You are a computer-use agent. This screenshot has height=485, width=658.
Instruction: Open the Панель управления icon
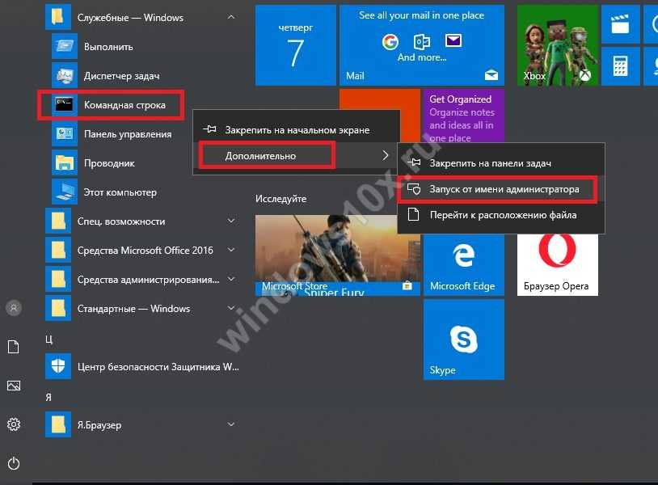click(64, 134)
